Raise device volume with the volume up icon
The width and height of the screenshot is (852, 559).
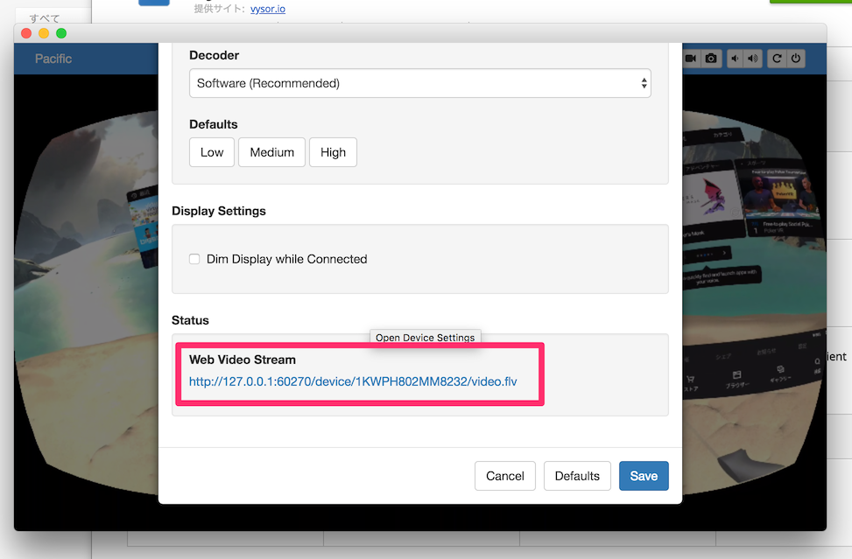[x=753, y=59]
